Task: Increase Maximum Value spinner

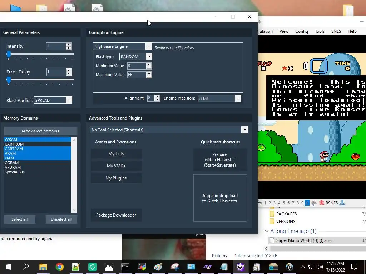Action: (x=149, y=73)
